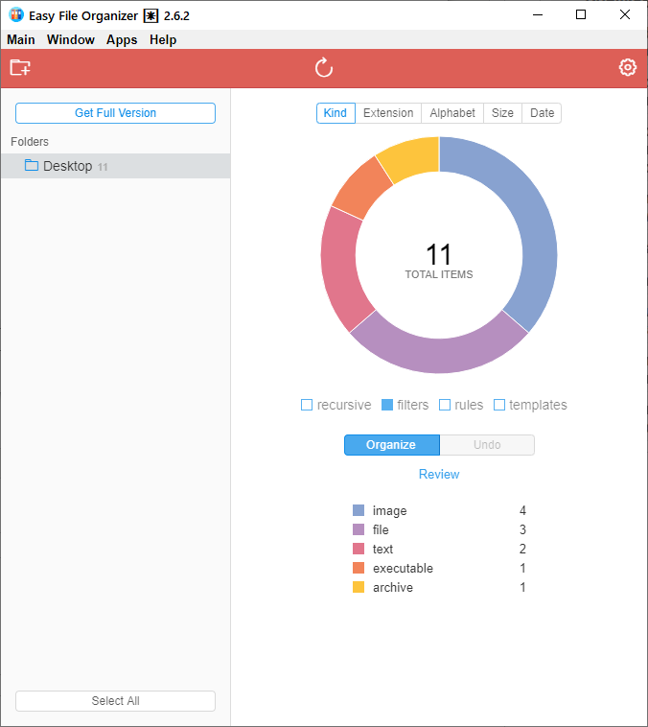Switch to the Alphabet tab

[451, 113]
